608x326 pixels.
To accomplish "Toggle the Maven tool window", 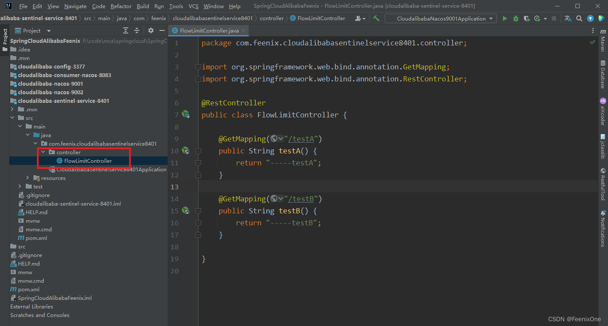I will (603, 40).
